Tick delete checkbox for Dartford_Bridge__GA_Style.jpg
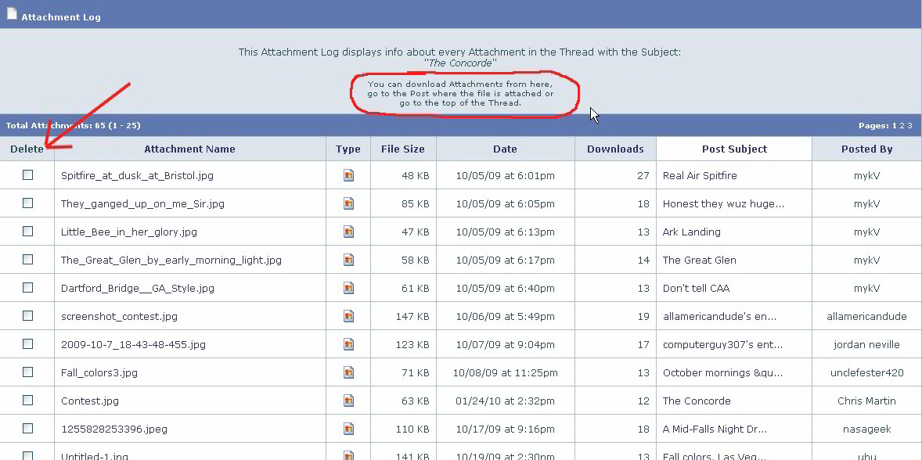Image resolution: width=922 pixels, height=460 pixels. 27,287
